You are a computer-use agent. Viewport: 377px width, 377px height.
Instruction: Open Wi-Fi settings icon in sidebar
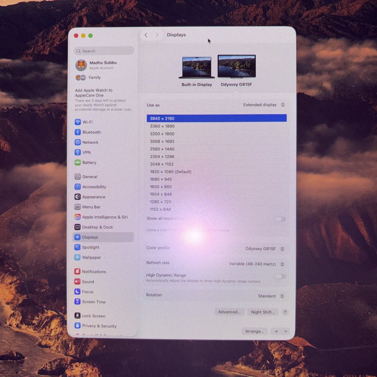[78, 122]
